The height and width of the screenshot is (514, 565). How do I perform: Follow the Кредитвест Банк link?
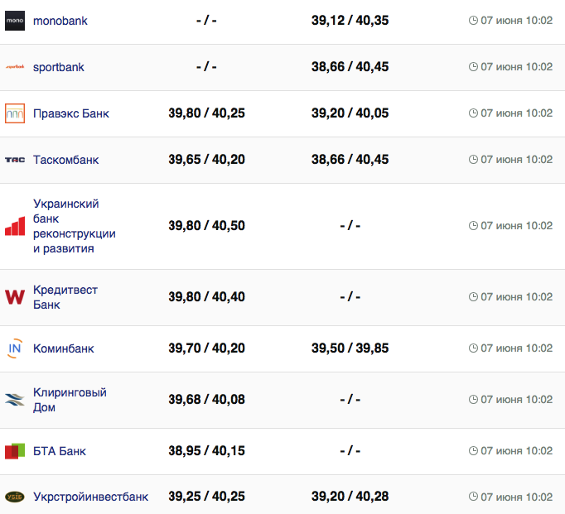(65, 297)
